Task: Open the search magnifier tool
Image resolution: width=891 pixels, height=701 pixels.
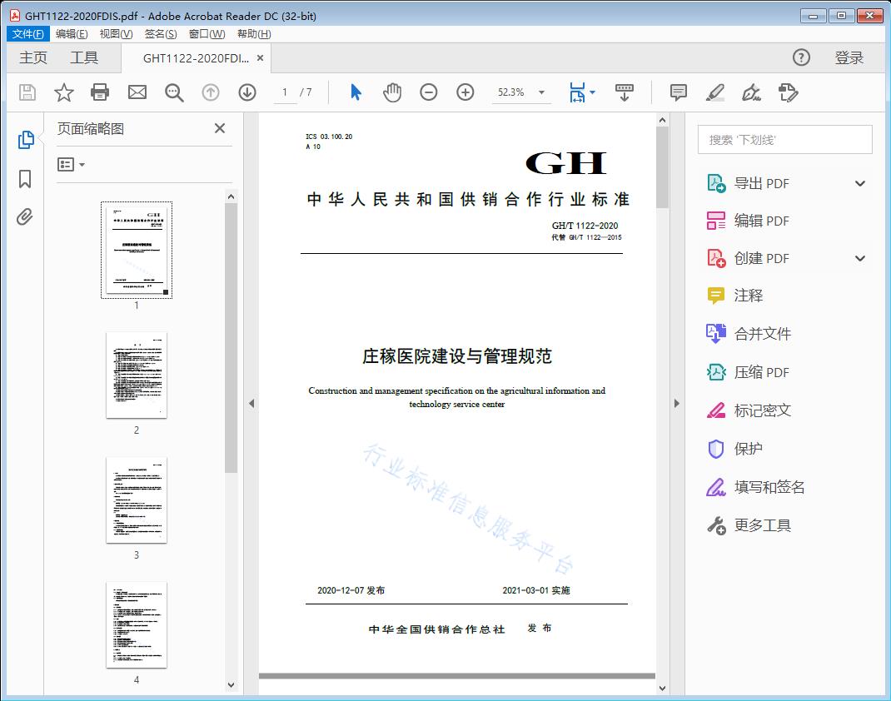Action: pyautogui.click(x=173, y=92)
